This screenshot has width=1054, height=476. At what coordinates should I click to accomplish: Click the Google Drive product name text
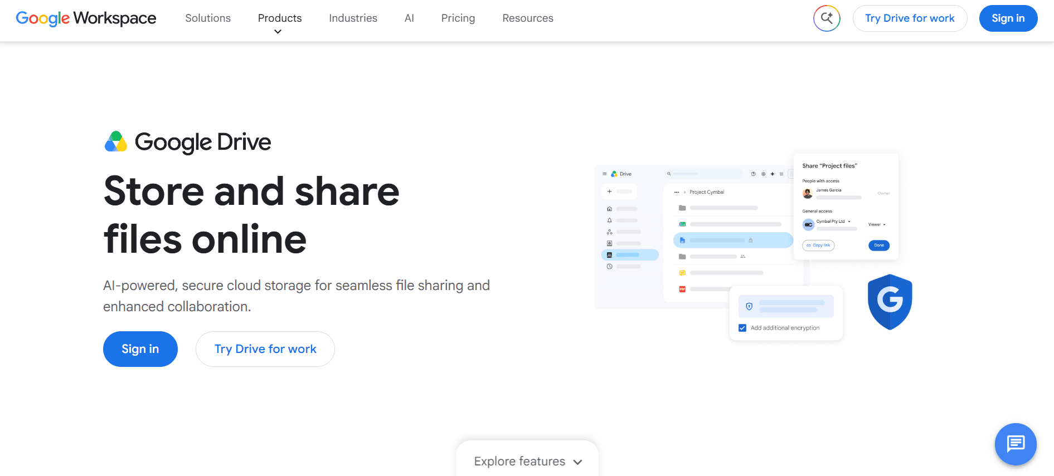pos(203,143)
